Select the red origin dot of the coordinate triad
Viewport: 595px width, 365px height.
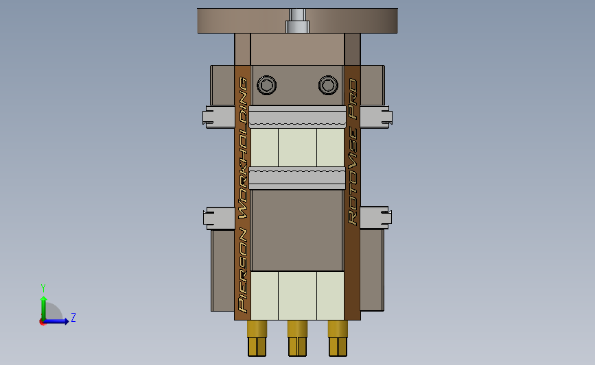click(x=42, y=323)
